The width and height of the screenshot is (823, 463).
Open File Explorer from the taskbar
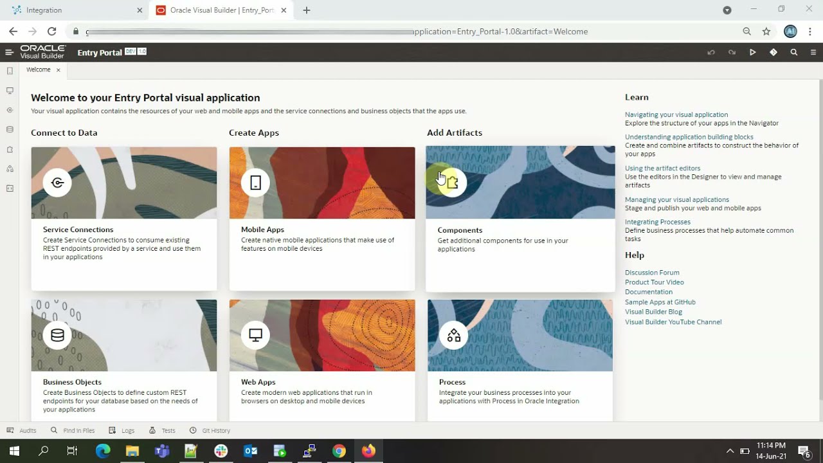pos(132,451)
